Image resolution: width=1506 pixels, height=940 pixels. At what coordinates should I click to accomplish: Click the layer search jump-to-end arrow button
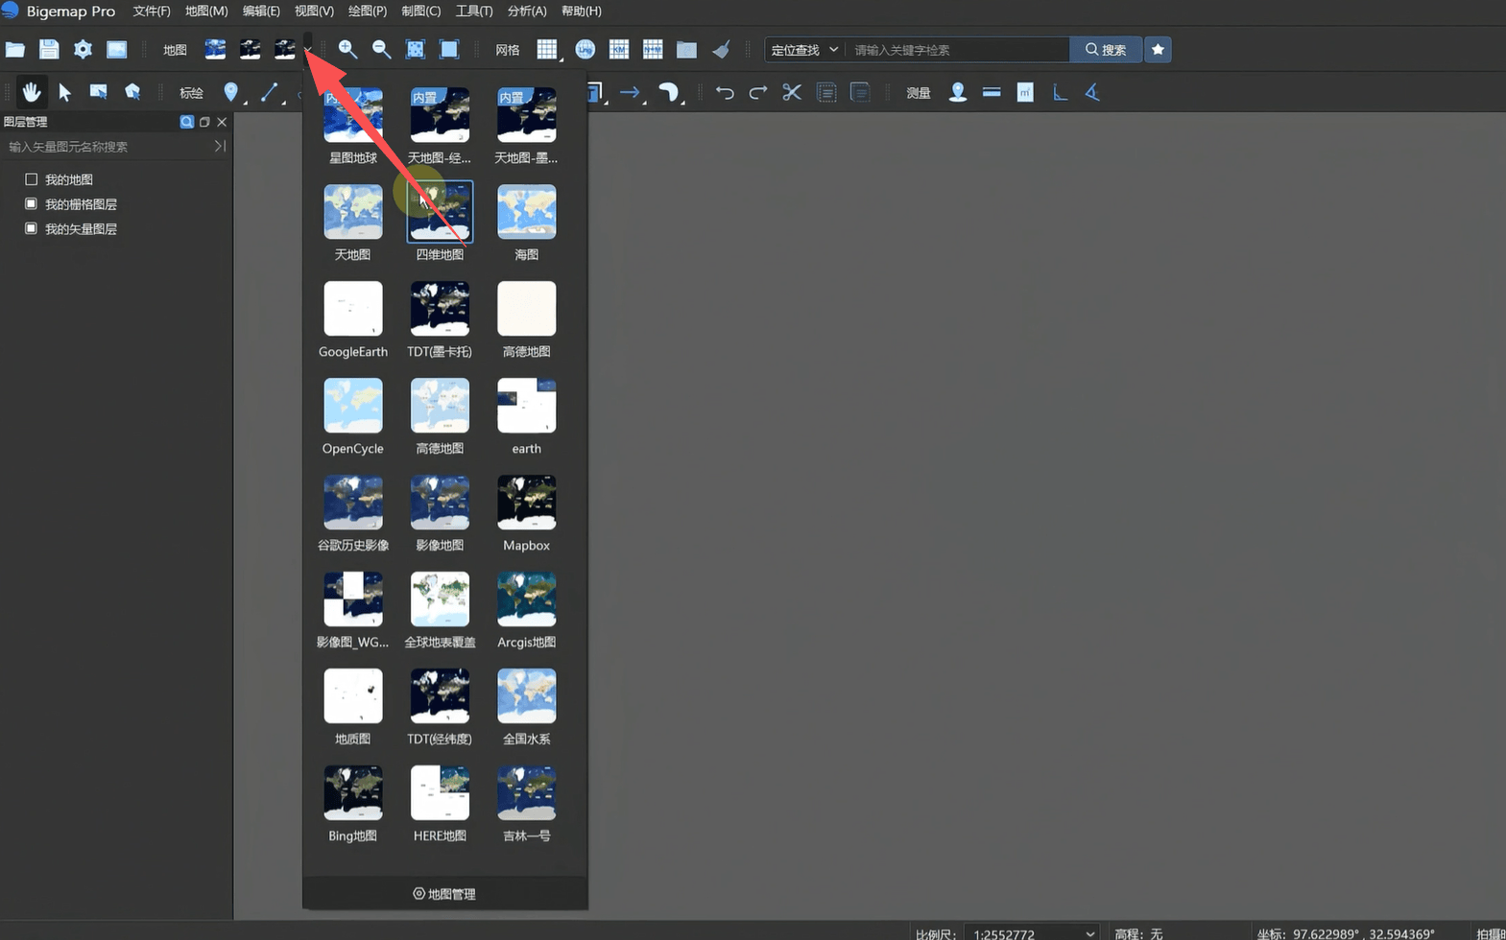click(220, 147)
